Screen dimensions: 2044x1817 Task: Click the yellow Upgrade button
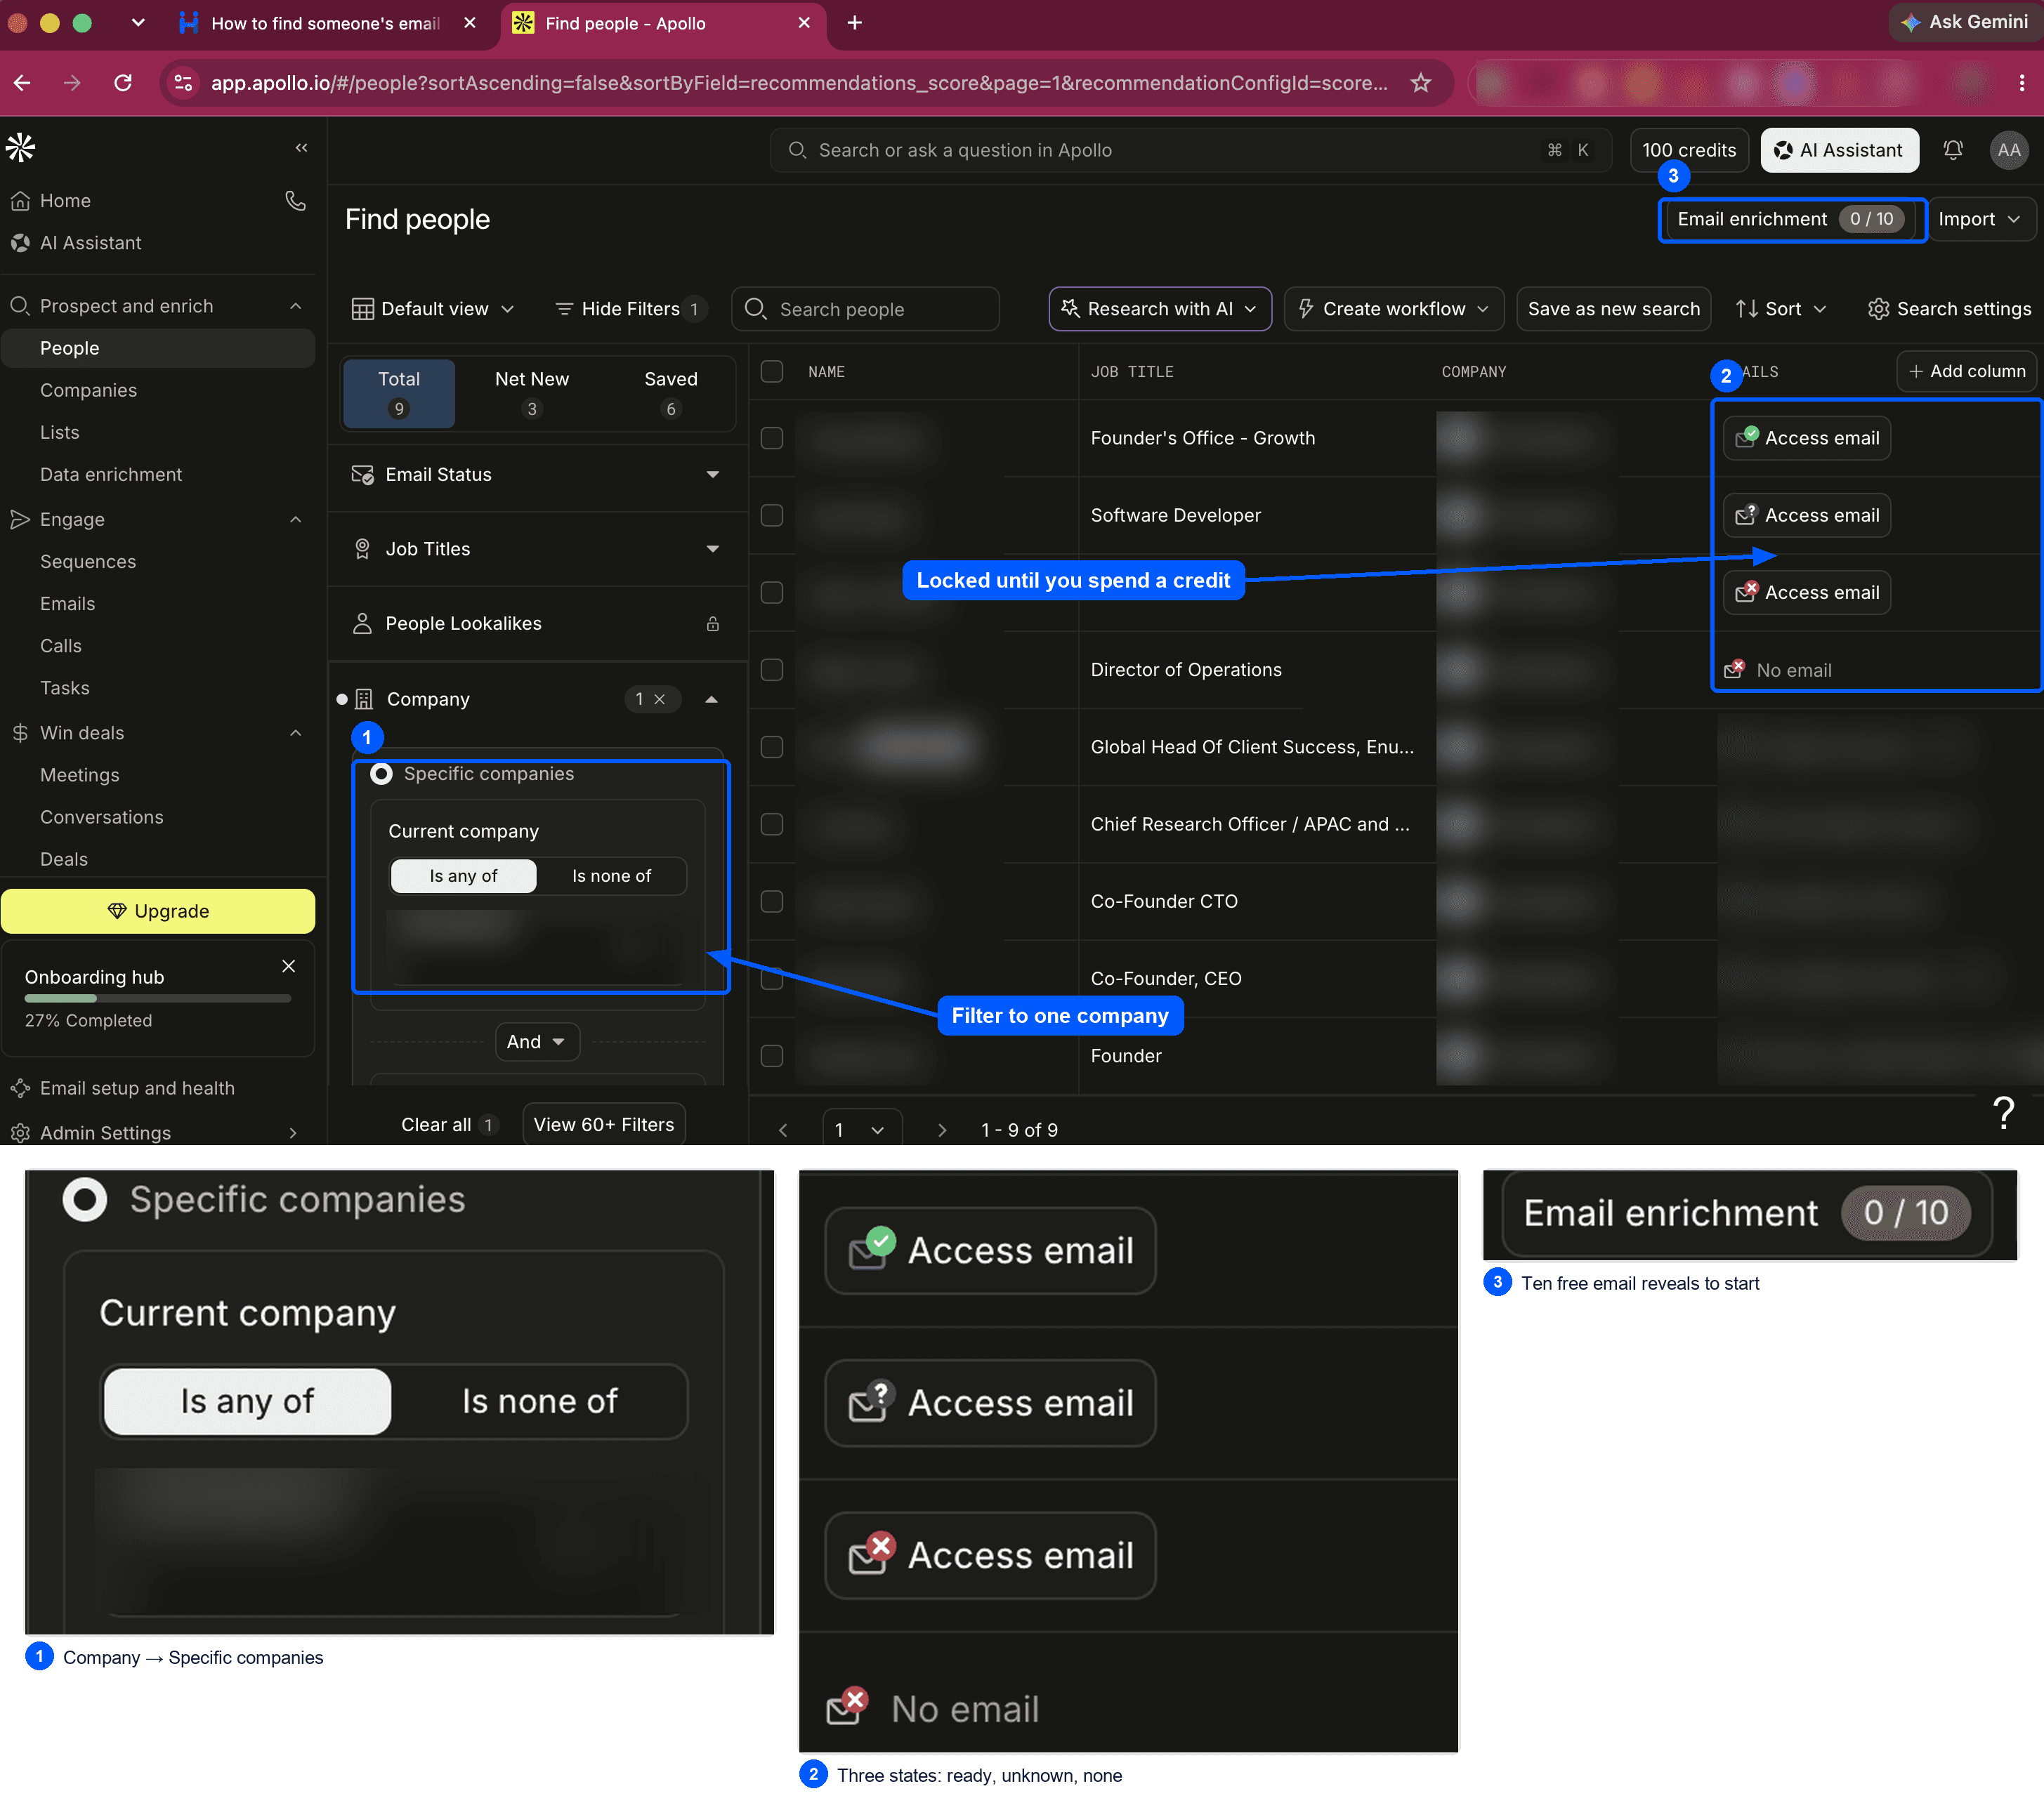click(158, 911)
